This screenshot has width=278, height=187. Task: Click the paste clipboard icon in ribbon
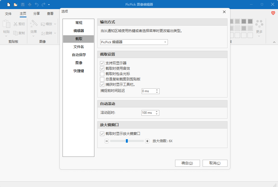(x=6, y=24)
